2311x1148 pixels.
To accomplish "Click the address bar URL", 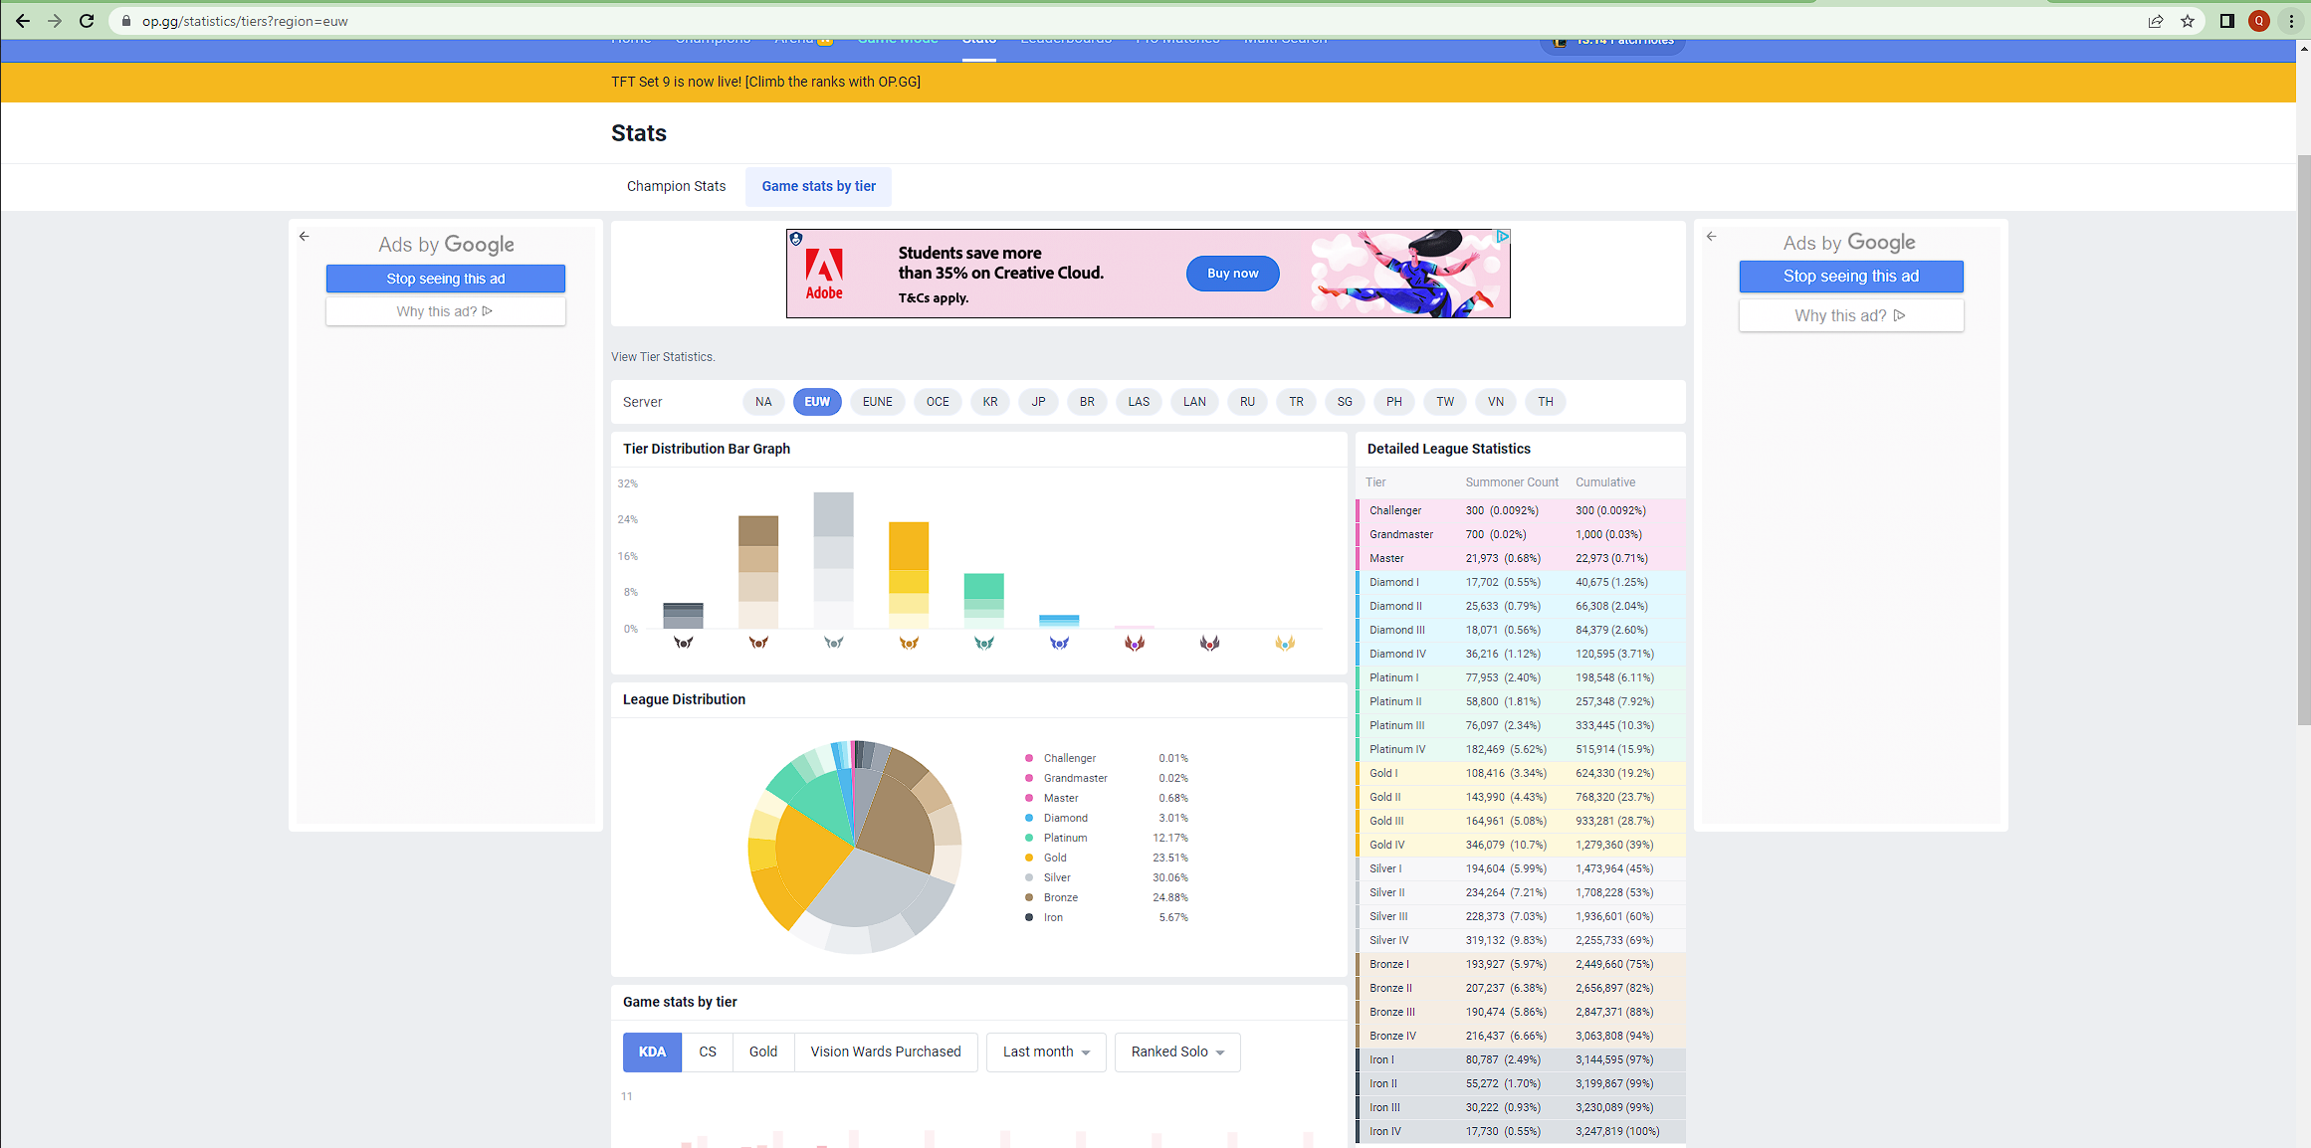I will click(x=245, y=21).
